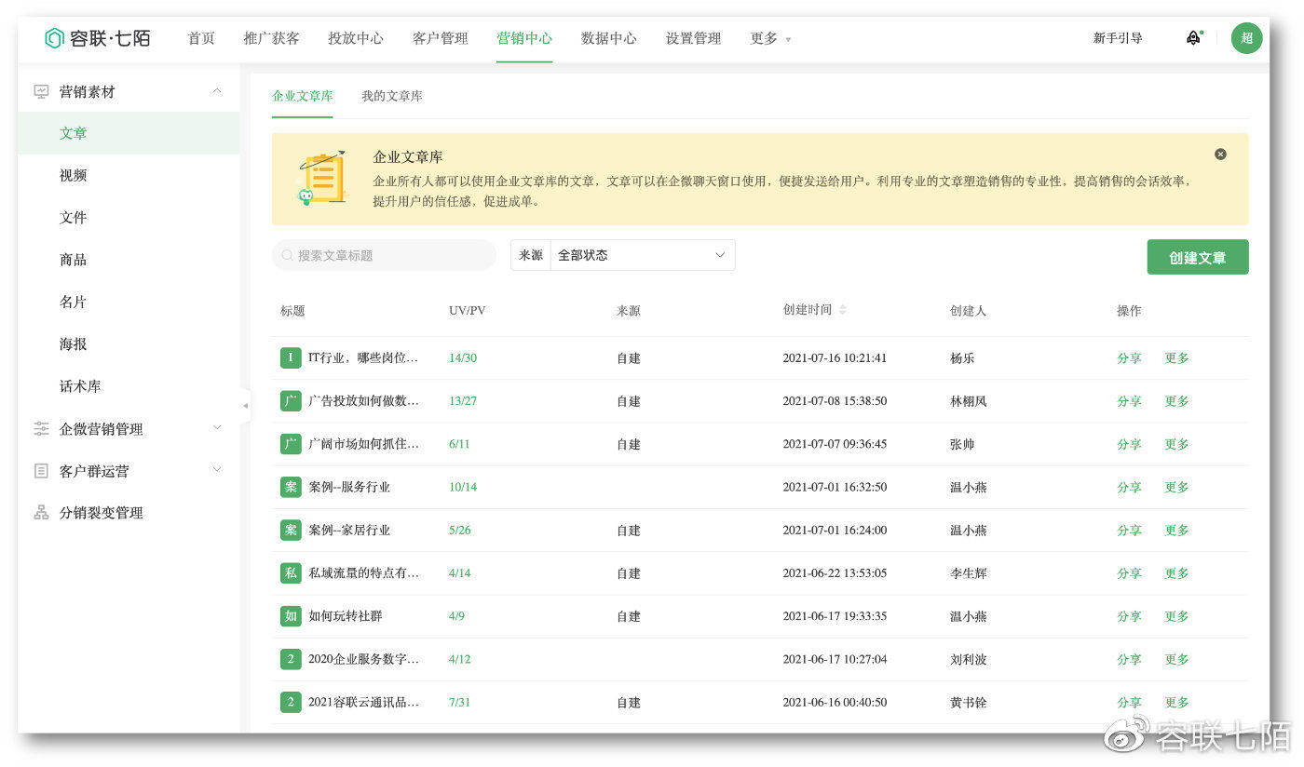Image resolution: width=1304 pixels, height=767 pixels.
Task: Click 分享 for 私域流量的特点 row
Action: (x=1129, y=573)
